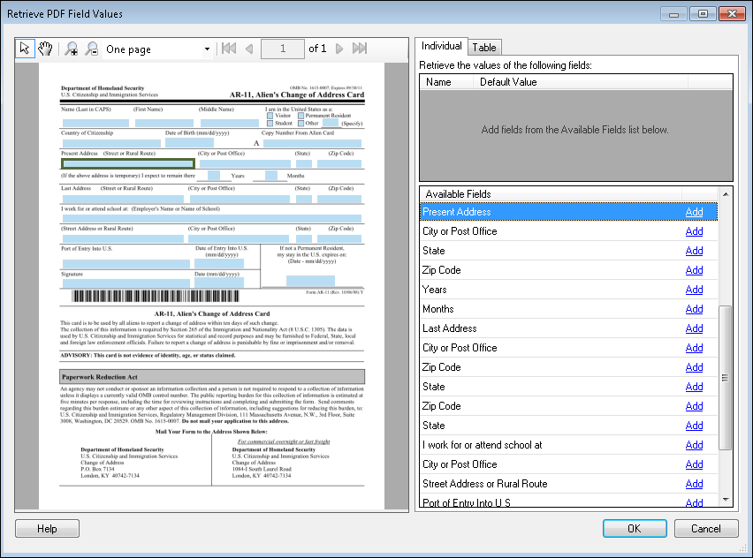This screenshot has height=558, width=753.
Task: Select the arrow pointer tool
Action: click(25, 49)
